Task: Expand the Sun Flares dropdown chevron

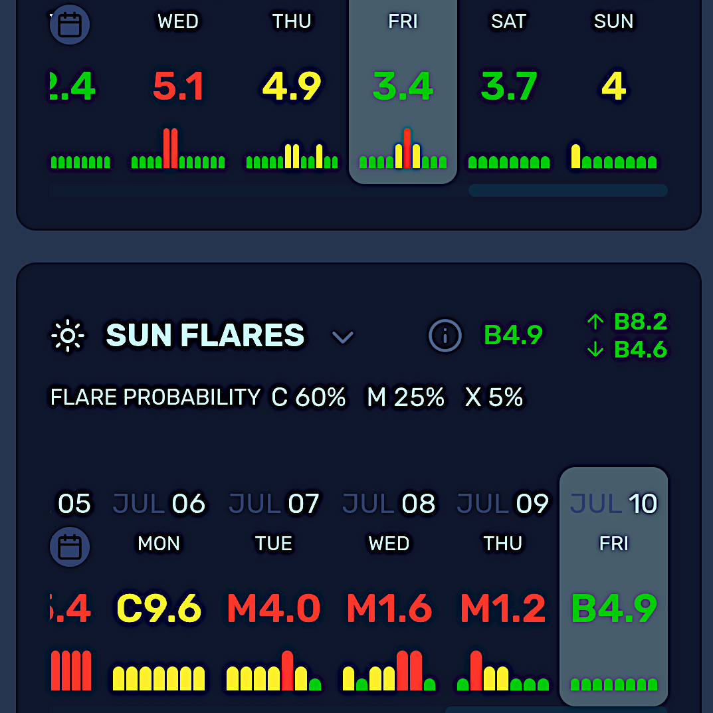Action: coord(343,337)
